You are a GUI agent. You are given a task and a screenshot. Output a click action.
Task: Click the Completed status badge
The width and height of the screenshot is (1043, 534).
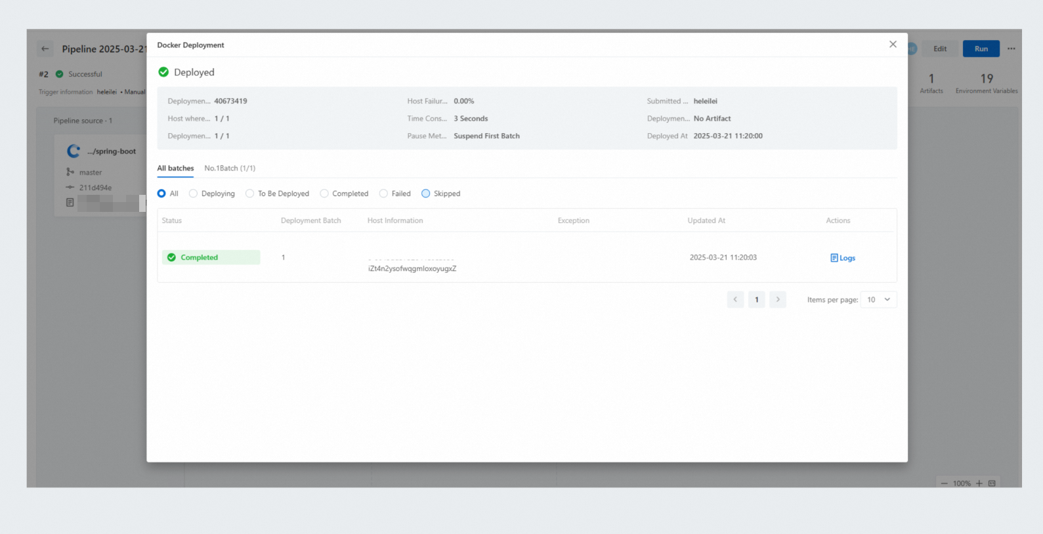(211, 257)
